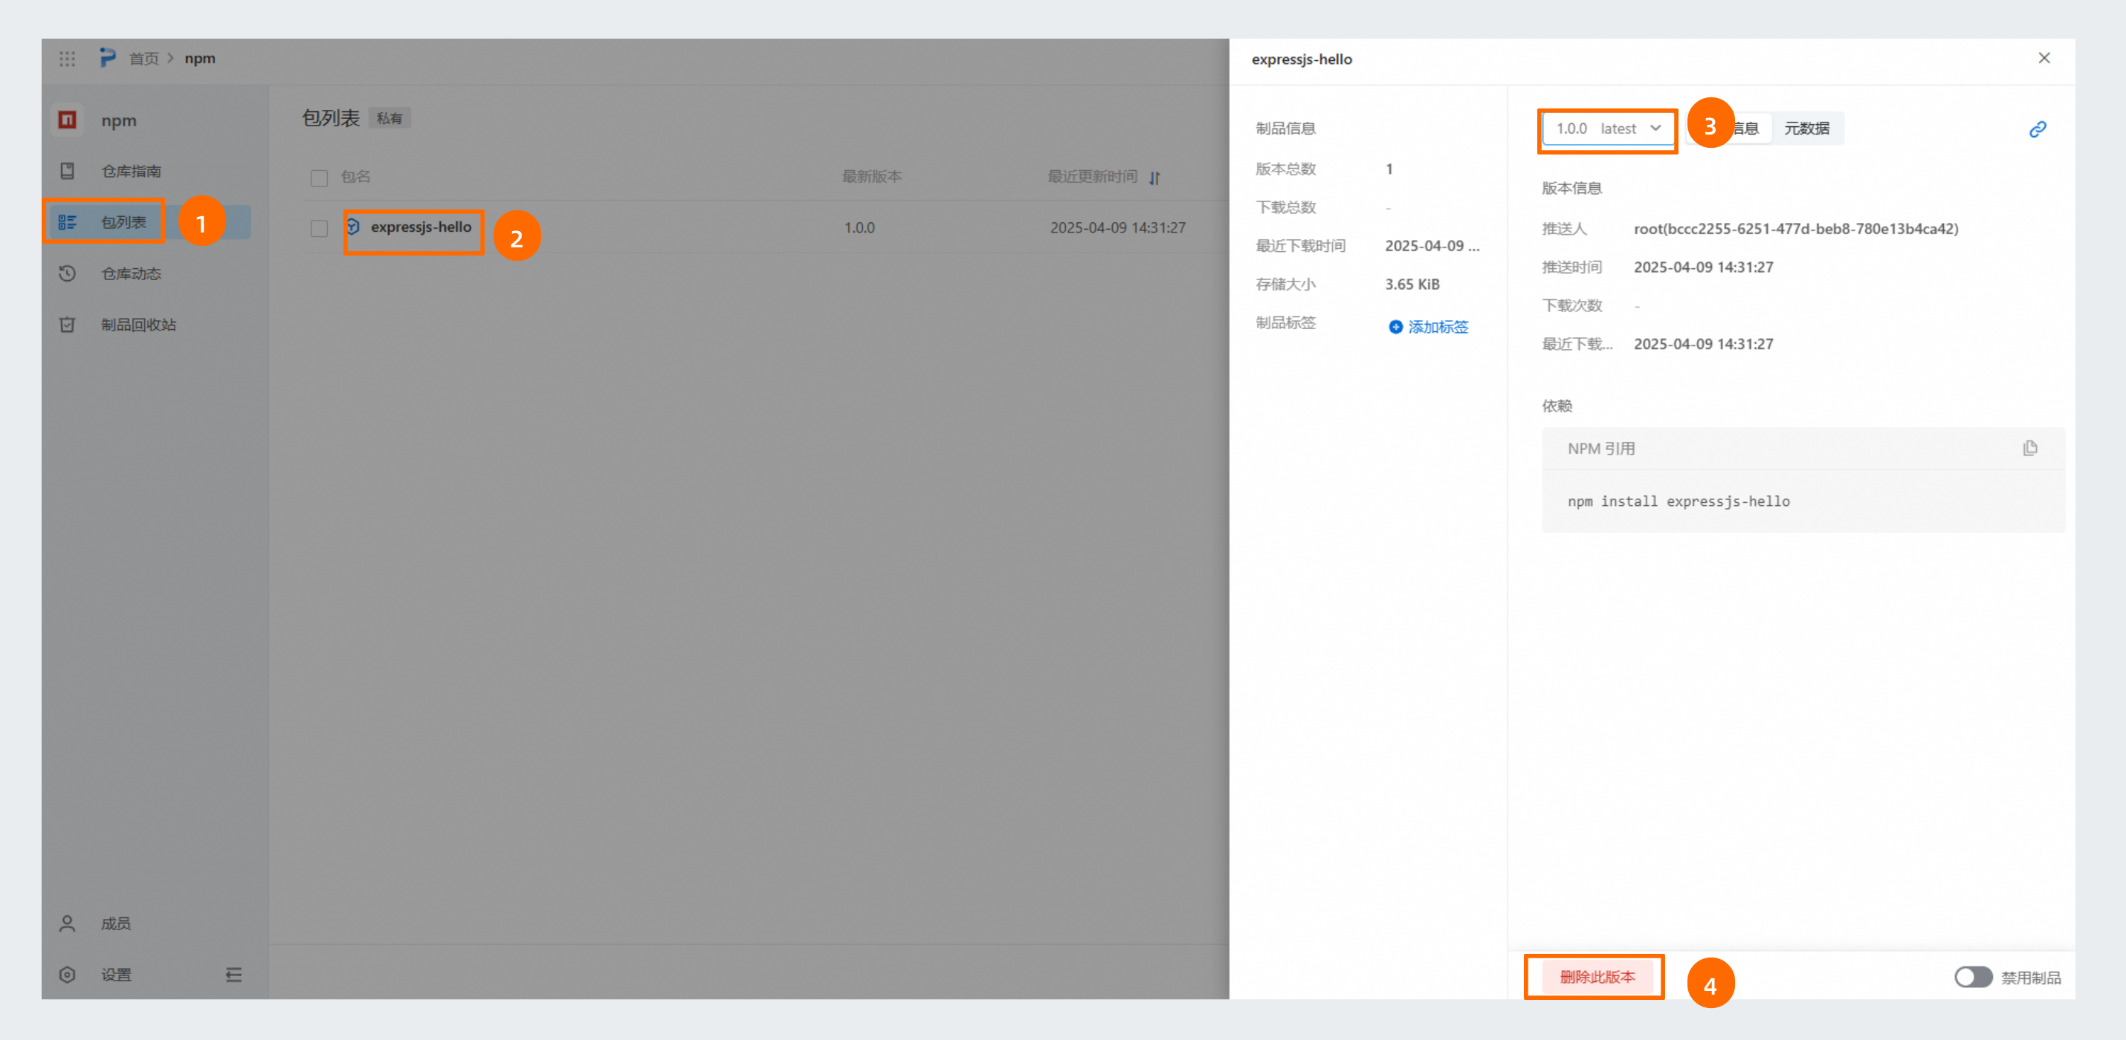Click the breadcrumb chevron after 首页

171,59
